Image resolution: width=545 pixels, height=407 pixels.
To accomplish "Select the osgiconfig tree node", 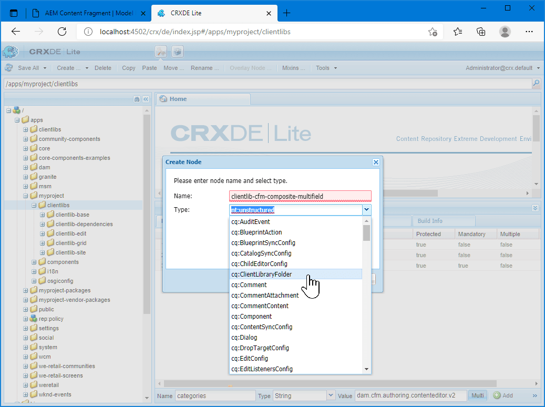I will coord(60,281).
